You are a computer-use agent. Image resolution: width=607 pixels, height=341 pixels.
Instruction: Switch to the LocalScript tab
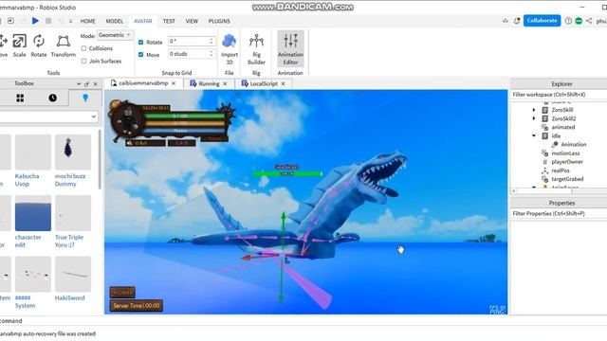pyautogui.click(x=264, y=83)
